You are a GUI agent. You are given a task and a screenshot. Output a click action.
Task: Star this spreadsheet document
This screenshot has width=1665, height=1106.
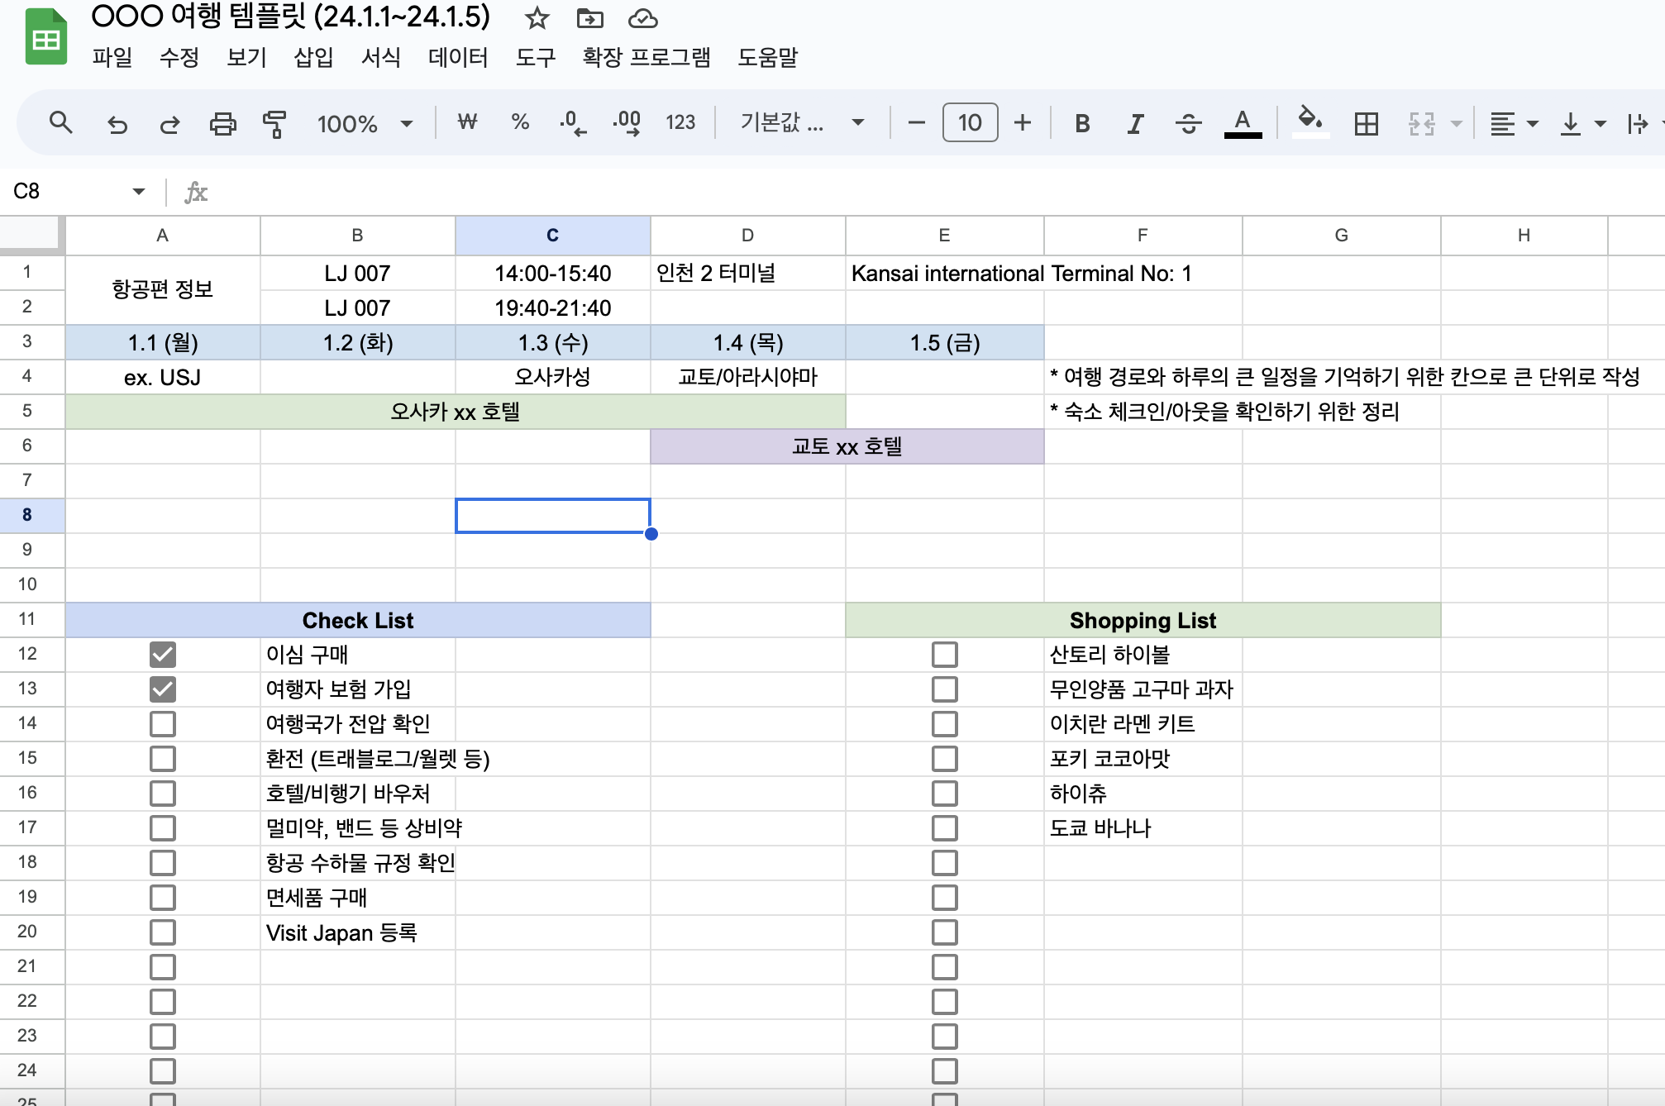537,18
